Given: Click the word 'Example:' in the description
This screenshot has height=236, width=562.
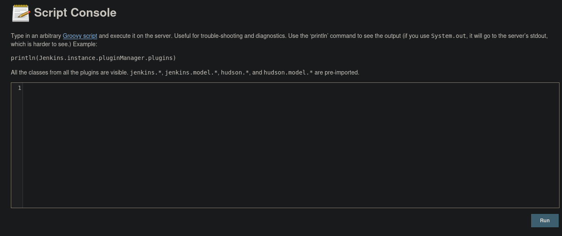Looking at the screenshot, I should point(85,44).
